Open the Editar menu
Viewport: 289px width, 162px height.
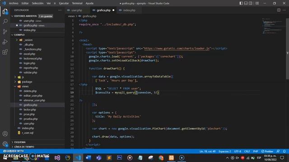tap(25, 3)
